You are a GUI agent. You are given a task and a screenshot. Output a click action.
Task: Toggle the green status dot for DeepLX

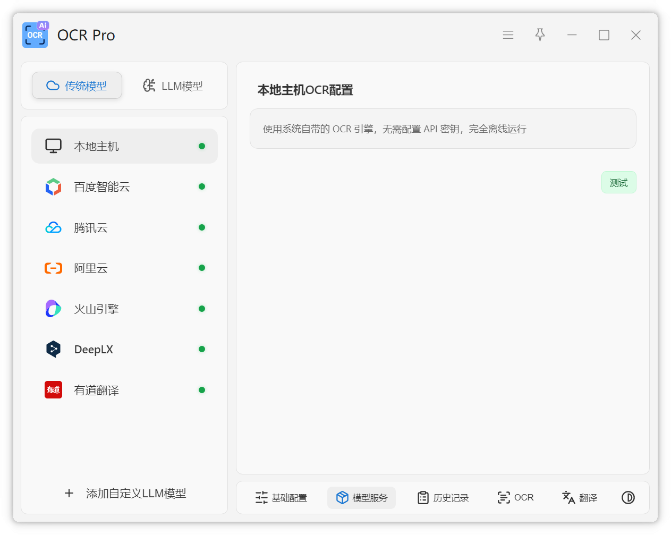202,350
